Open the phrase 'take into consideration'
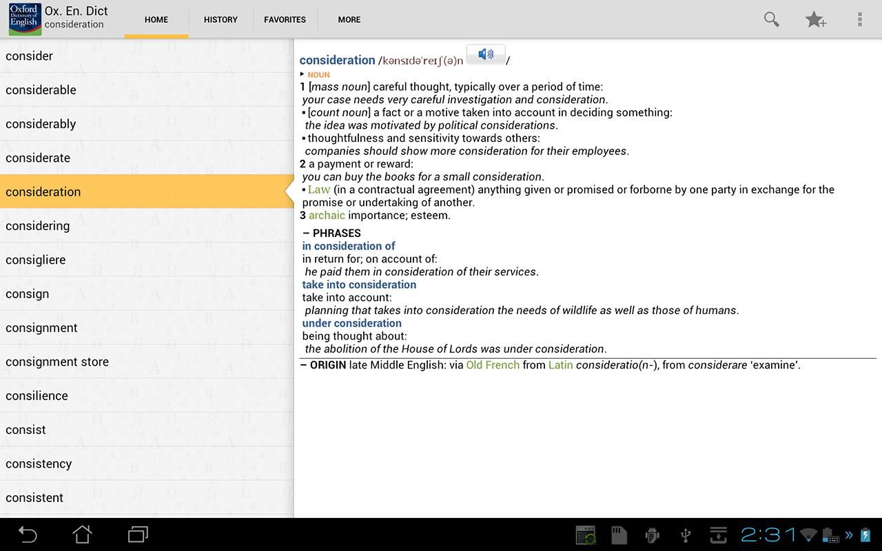The width and height of the screenshot is (882, 551). 359,284
